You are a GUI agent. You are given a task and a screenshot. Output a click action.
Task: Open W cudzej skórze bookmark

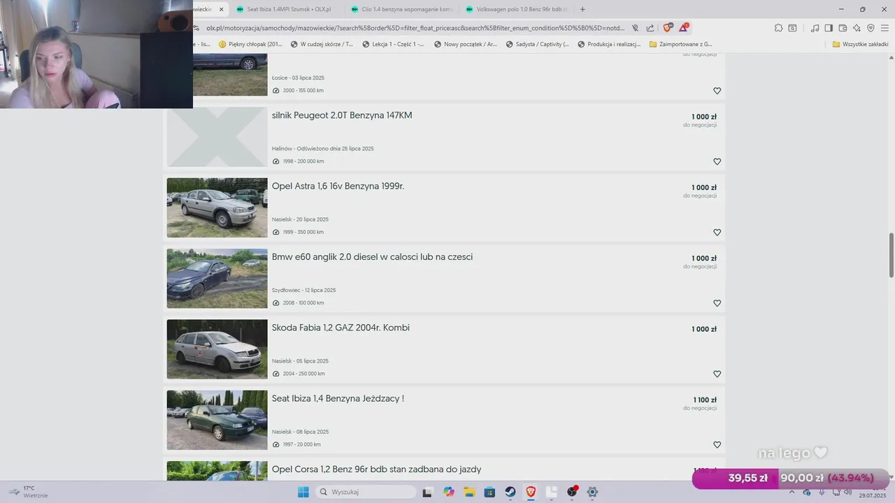(321, 44)
